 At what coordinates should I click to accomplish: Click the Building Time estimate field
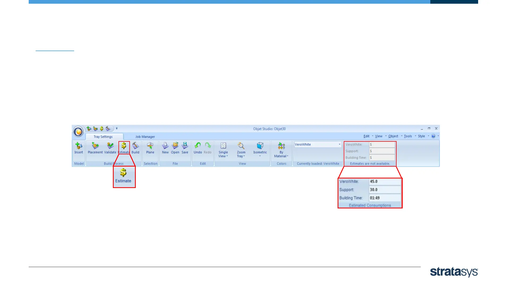[x=382, y=158]
